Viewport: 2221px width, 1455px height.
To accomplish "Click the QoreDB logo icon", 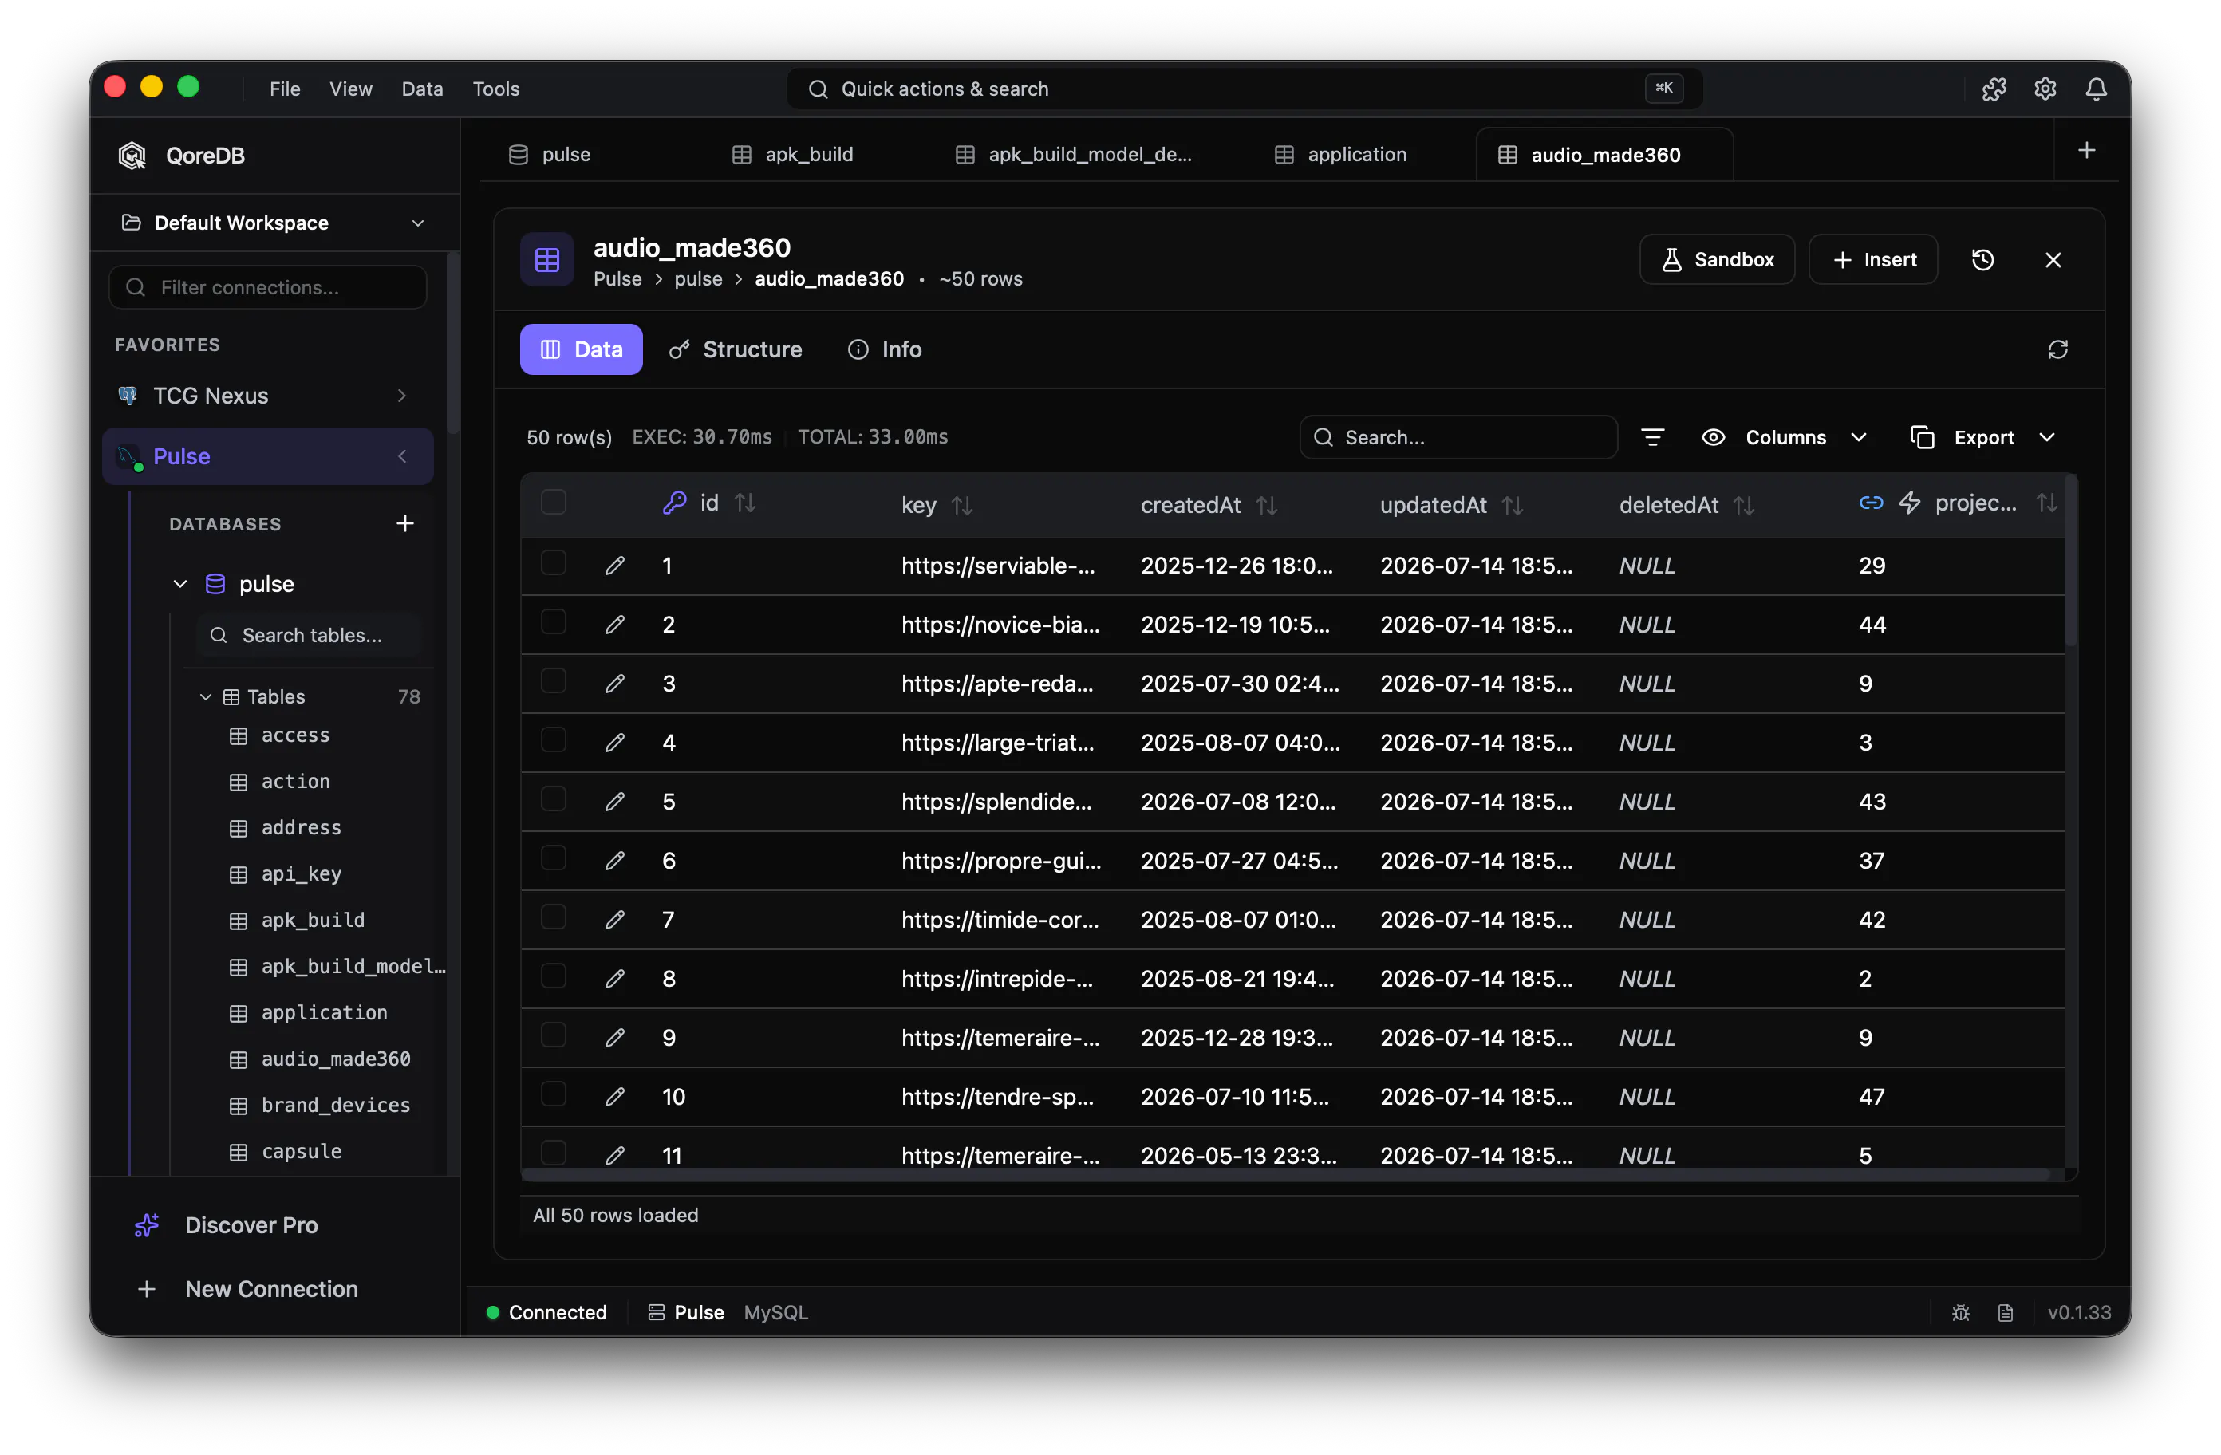I will point(132,155).
